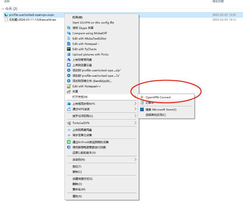Click the 通过WPS发送 send icon
This screenshot has height=202, width=243.
click(x=69, y=109)
